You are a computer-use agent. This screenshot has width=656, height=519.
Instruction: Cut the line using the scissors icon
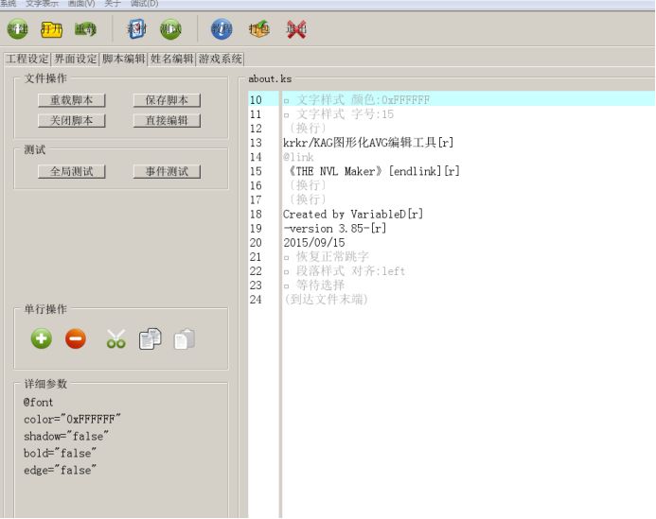pyautogui.click(x=115, y=338)
